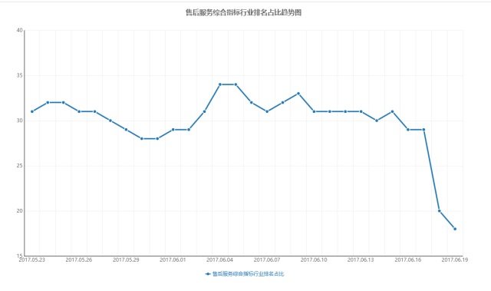491x291 pixels.
Task: Click the 2017.06.04 x-axis label
Action: click(x=220, y=260)
